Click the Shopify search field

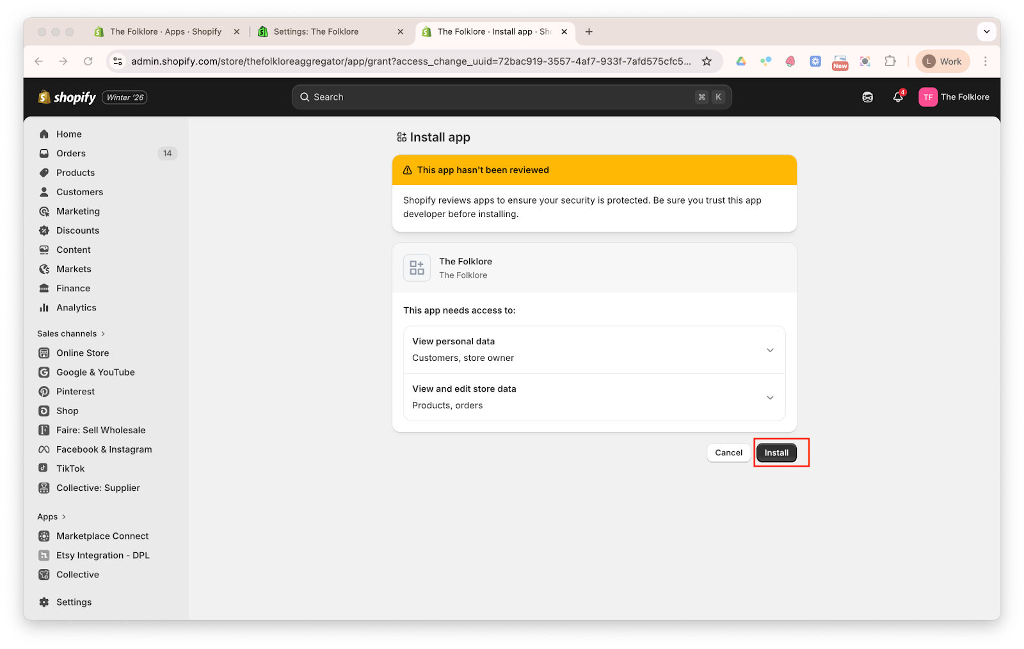(x=499, y=97)
